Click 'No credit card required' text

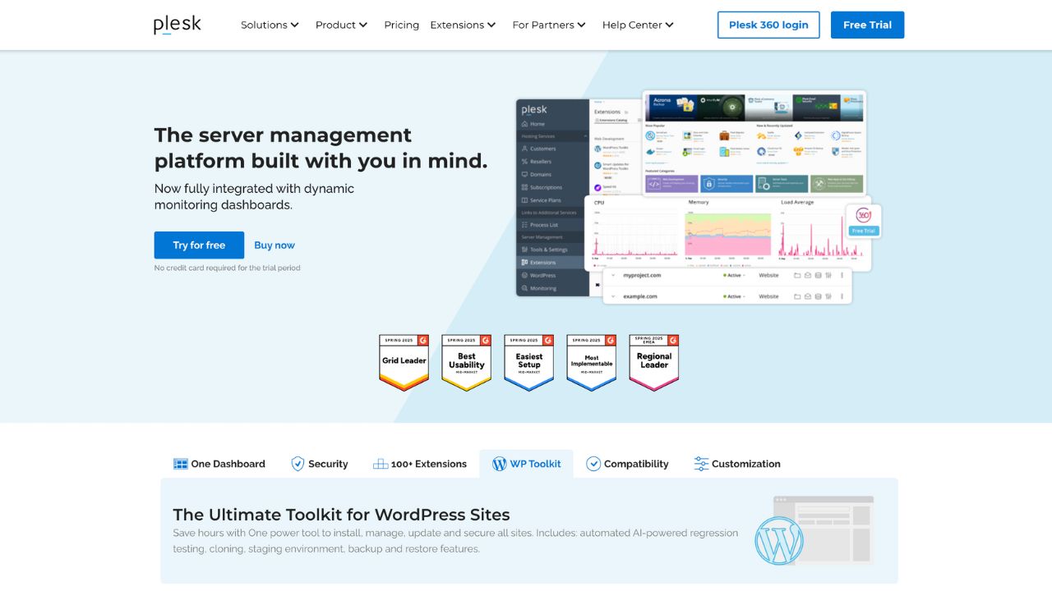click(x=228, y=268)
